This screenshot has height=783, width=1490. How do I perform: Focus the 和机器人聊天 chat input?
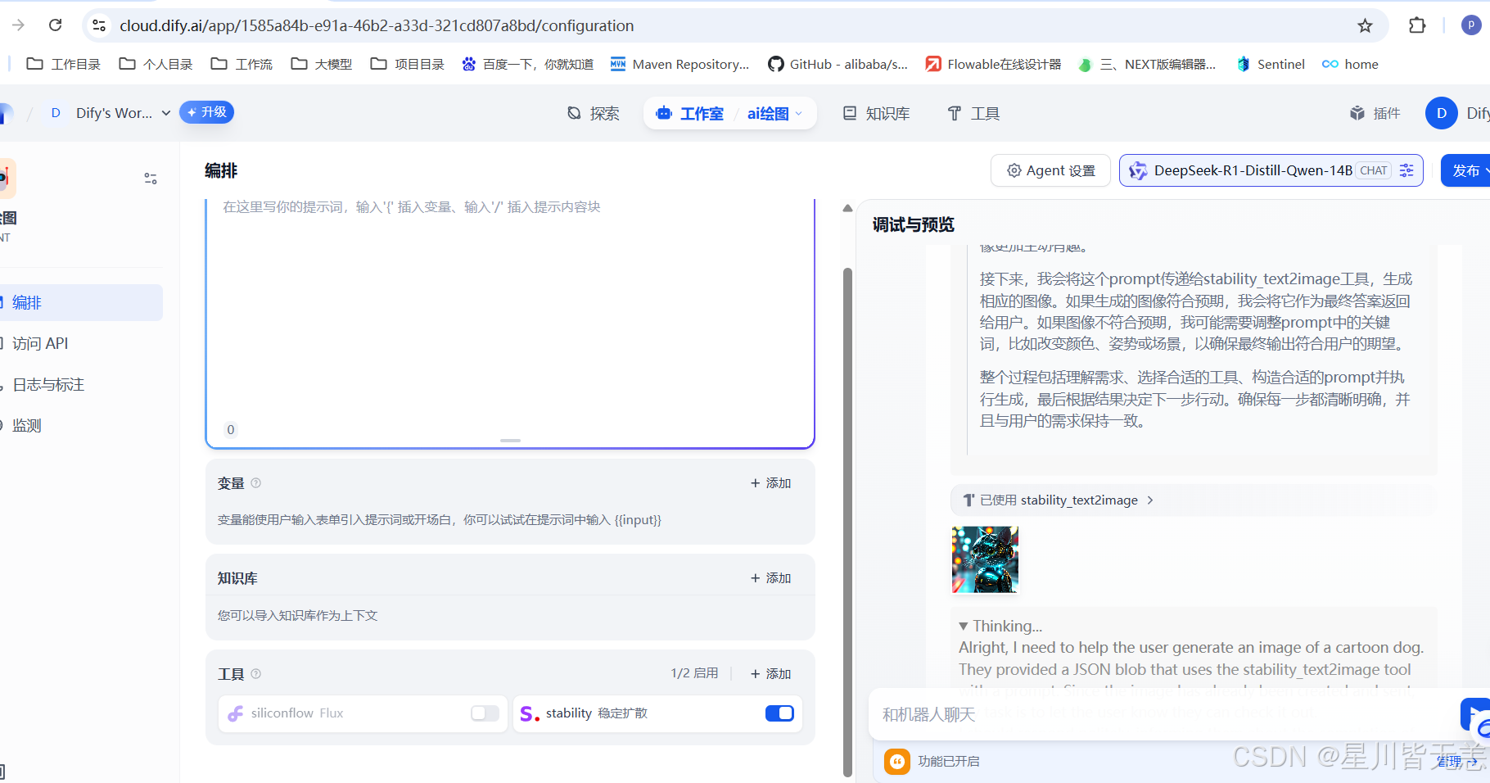[x=1163, y=715]
